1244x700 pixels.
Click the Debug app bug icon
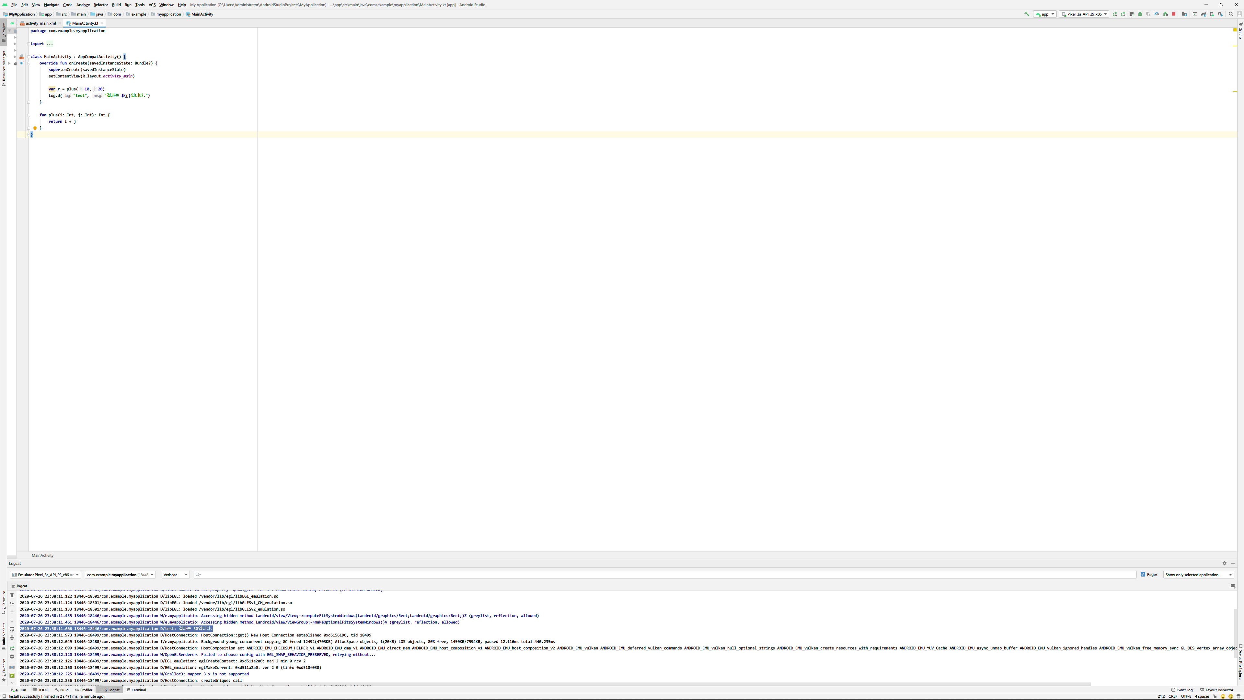pos(1140,15)
